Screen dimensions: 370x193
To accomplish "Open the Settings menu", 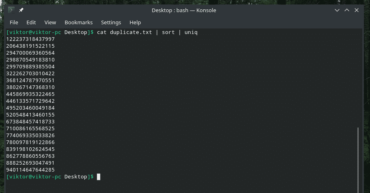I will click(x=111, y=22).
